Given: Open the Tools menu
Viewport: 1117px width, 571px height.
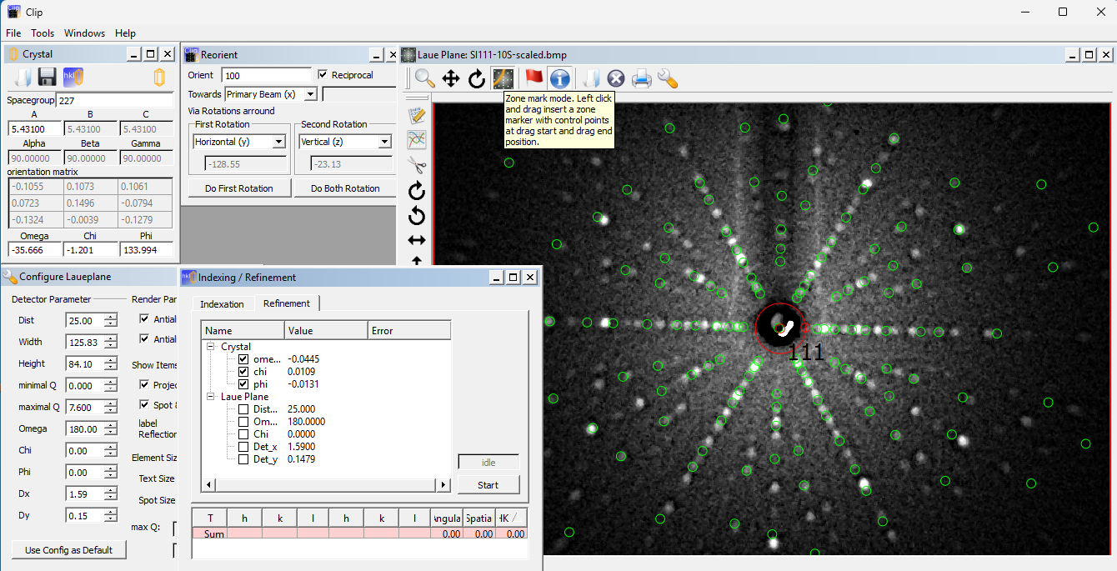Looking at the screenshot, I should point(43,33).
